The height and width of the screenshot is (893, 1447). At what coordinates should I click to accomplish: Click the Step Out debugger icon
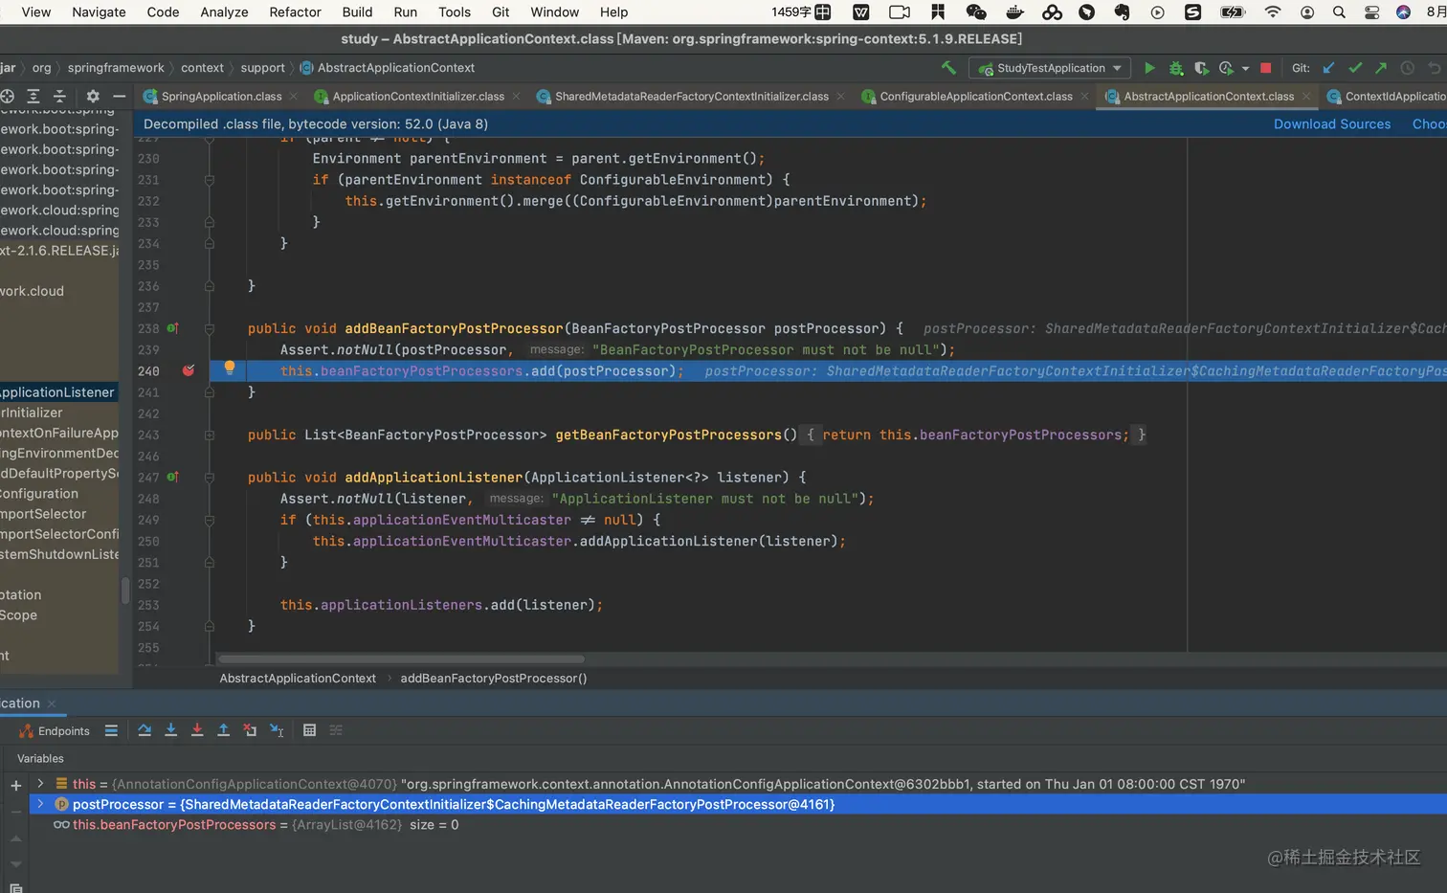click(223, 730)
